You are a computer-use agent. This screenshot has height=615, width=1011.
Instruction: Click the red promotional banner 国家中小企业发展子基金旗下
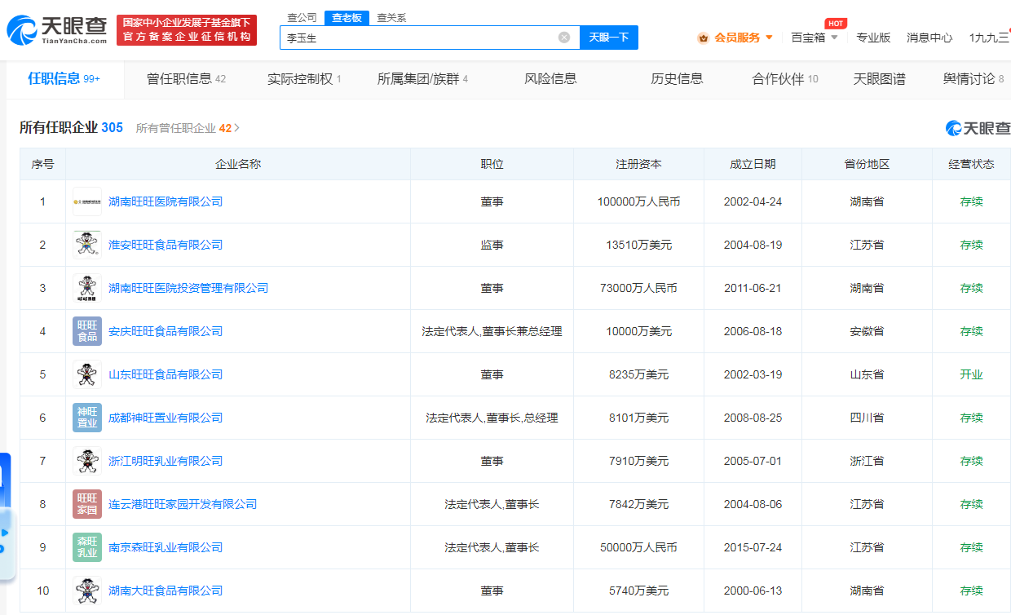tap(187, 30)
